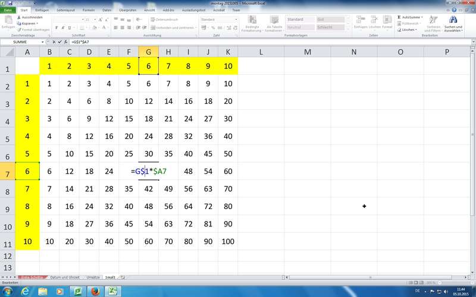Open the Acrobat ribbon tab
476x297 pixels.
(218, 10)
